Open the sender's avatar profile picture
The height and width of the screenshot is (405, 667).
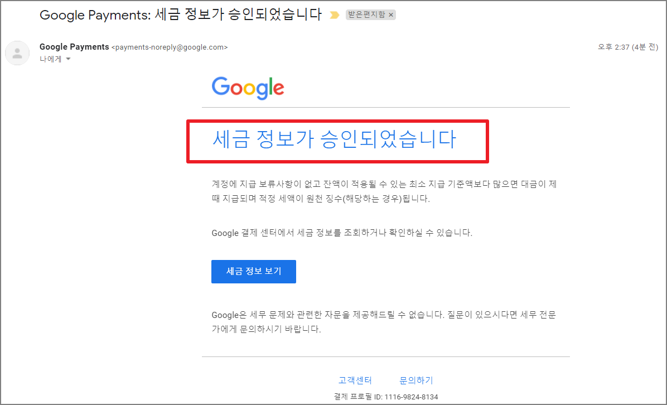tap(17, 53)
